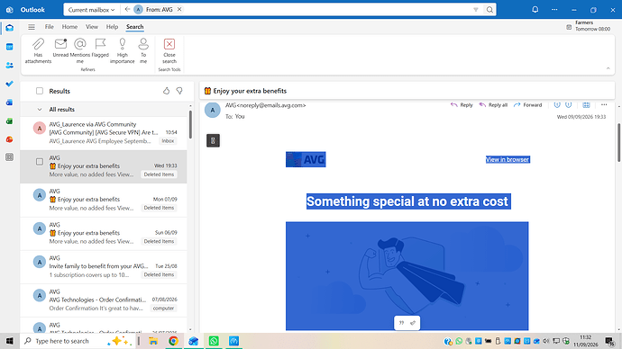Open To Do checkmark app

tap(10, 84)
